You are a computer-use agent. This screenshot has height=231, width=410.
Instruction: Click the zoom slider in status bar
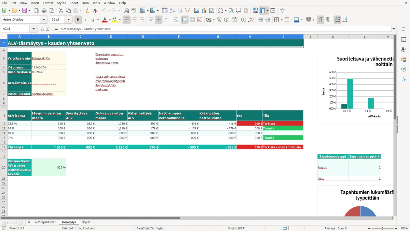[x=383, y=228]
